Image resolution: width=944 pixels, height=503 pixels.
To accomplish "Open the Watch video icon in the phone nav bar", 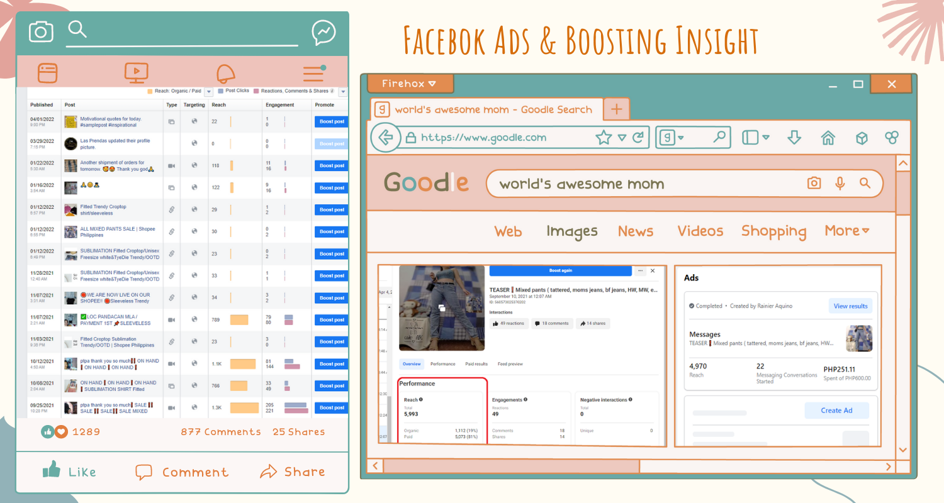I will point(137,73).
